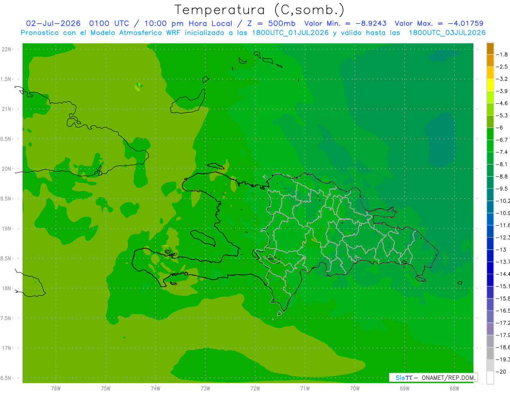Image resolution: width=510 pixels, height=394 pixels.
Task: Click the white swatch at the bottom of the color bar
Action: 490,378
